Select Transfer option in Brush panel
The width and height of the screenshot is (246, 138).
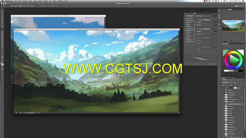coord(190,30)
